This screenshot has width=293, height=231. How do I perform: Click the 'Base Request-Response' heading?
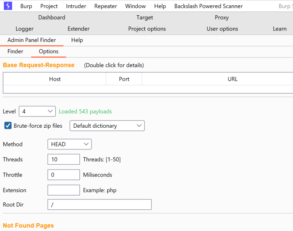(39, 65)
